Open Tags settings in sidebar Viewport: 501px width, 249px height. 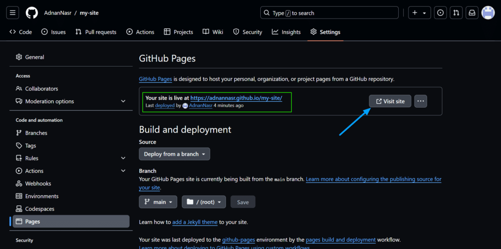pos(71,145)
